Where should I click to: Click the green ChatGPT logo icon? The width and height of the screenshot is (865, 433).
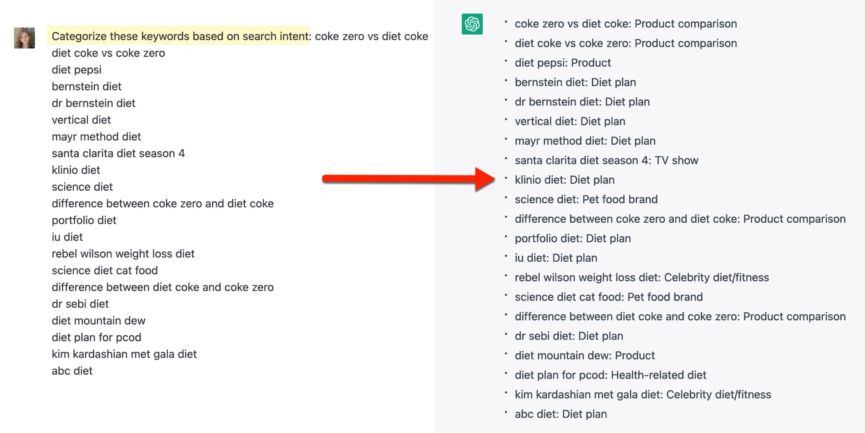472,24
